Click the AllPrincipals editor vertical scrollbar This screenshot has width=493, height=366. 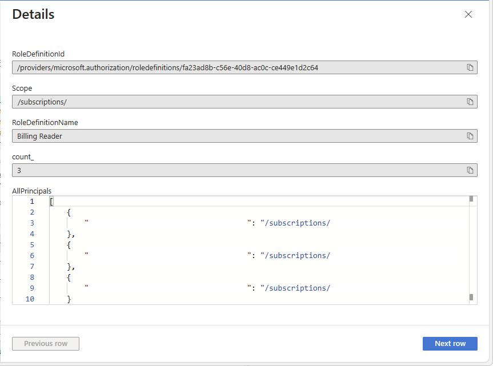click(x=471, y=248)
